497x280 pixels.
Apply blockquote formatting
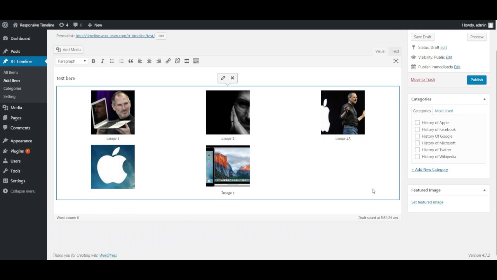pos(130,61)
